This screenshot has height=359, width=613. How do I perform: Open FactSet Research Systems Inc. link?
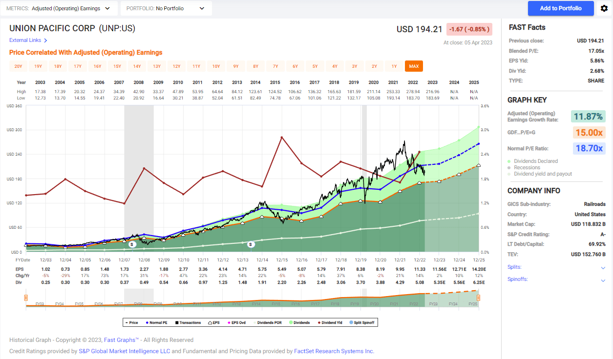click(334, 351)
